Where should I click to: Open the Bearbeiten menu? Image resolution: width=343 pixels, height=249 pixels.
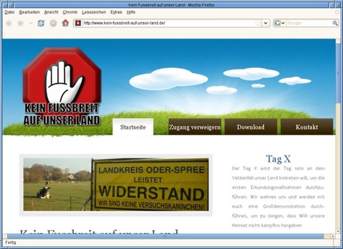[x=30, y=12]
